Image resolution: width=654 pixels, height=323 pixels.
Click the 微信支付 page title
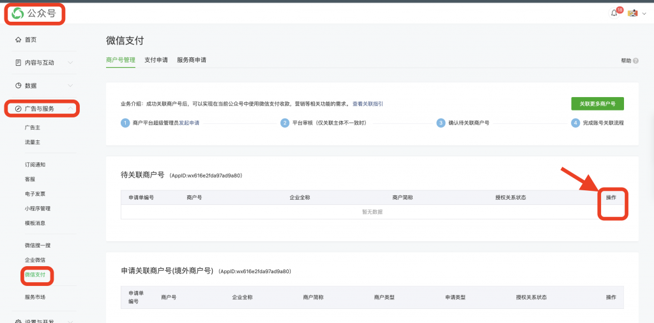click(125, 40)
